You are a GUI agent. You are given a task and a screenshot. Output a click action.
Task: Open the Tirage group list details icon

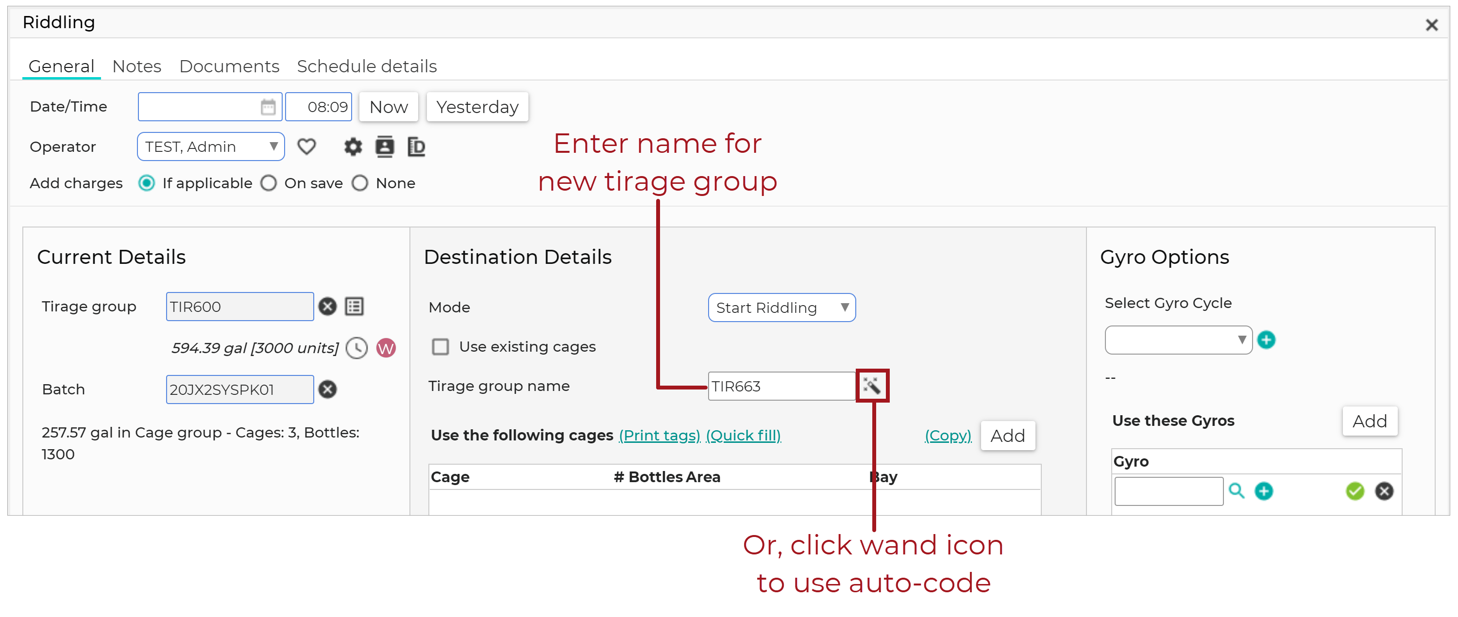355,307
